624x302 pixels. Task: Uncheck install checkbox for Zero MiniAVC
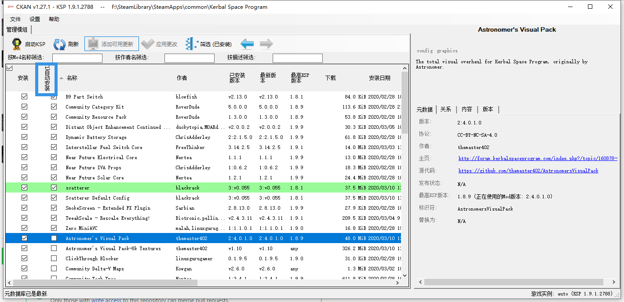click(24, 228)
